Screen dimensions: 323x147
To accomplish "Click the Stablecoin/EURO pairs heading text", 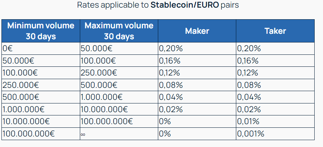I will 158,5.
